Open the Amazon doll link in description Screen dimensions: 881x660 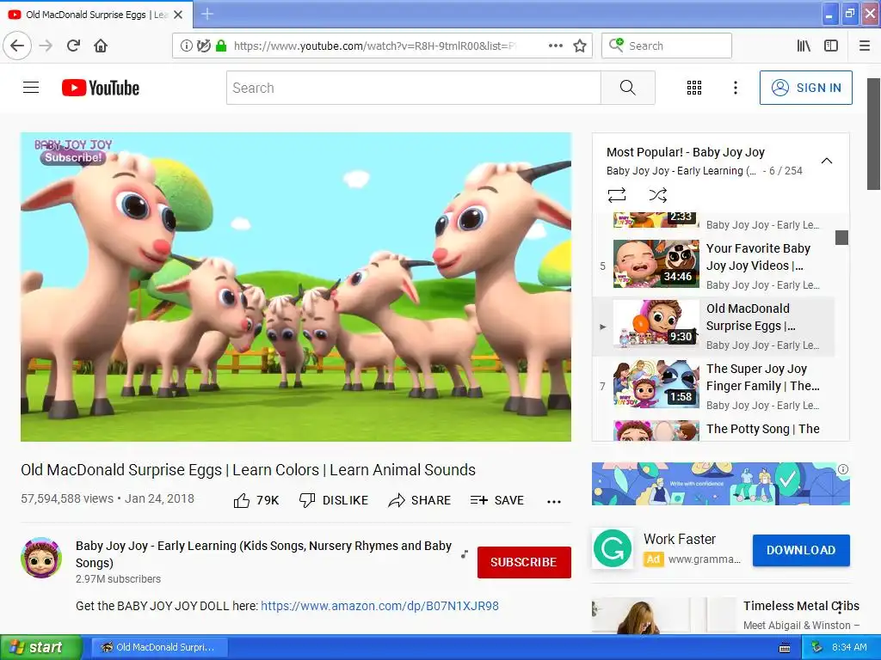(x=379, y=606)
